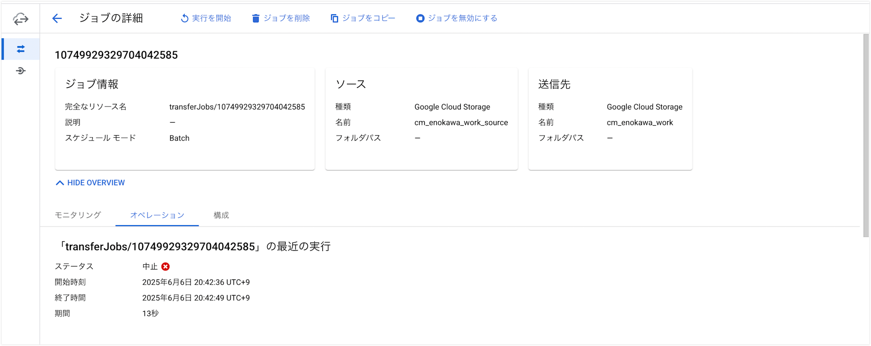Click the スケジュール モード label
The image size is (871, 346).
[x=101, y=138]
